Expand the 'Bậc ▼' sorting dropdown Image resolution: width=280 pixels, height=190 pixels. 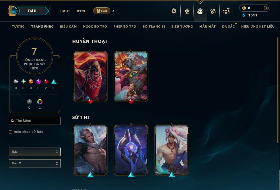pos(35,163)
